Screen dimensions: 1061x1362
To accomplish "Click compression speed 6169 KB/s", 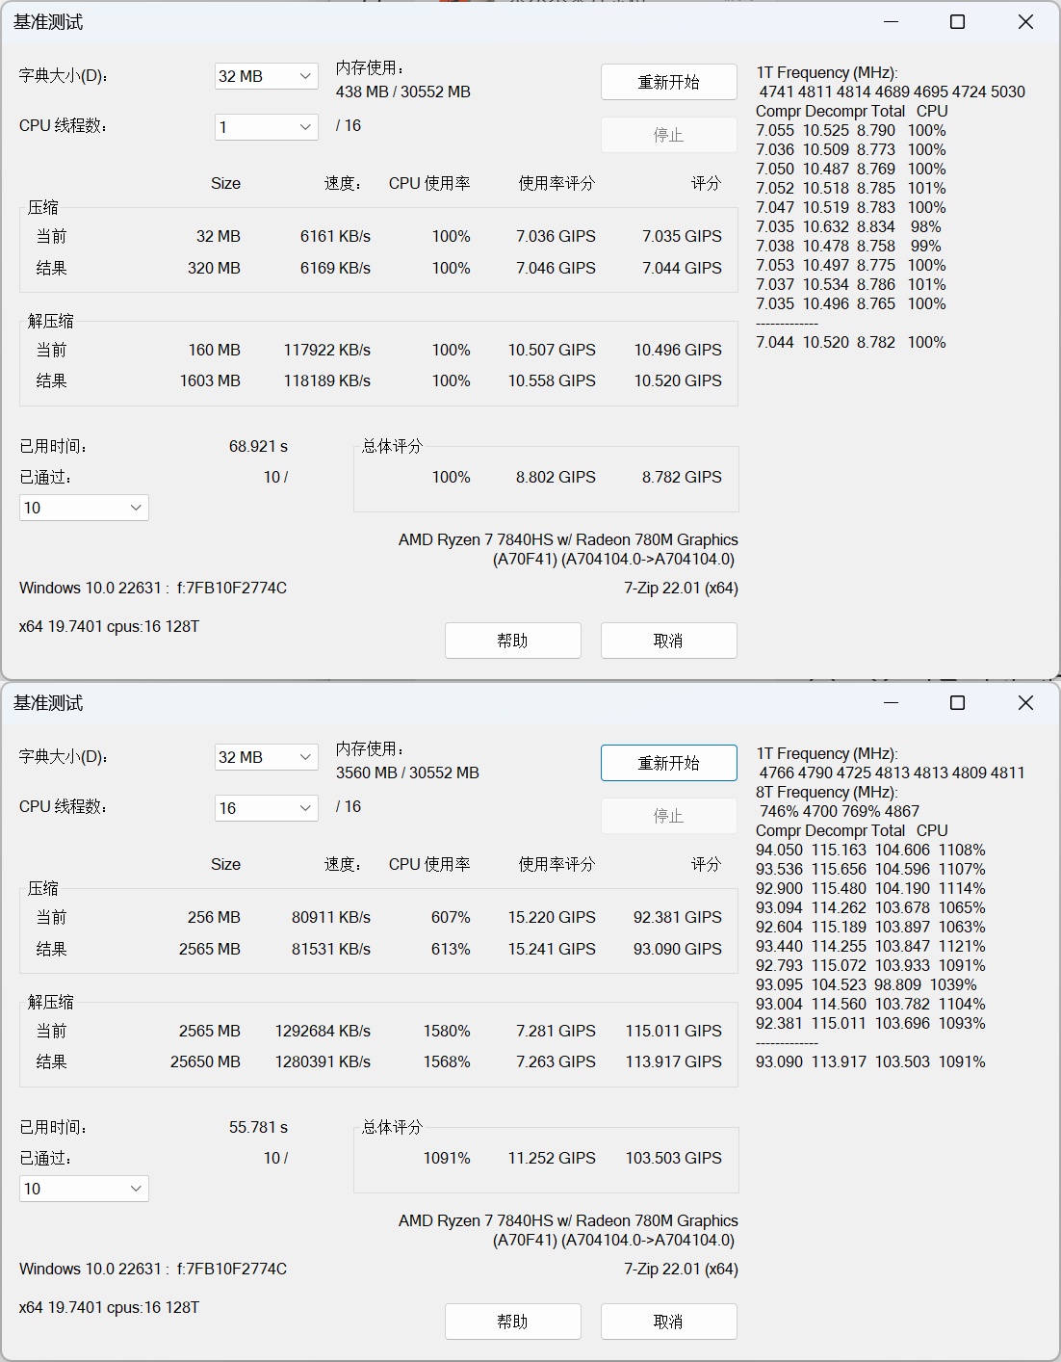I will [335, 268].
